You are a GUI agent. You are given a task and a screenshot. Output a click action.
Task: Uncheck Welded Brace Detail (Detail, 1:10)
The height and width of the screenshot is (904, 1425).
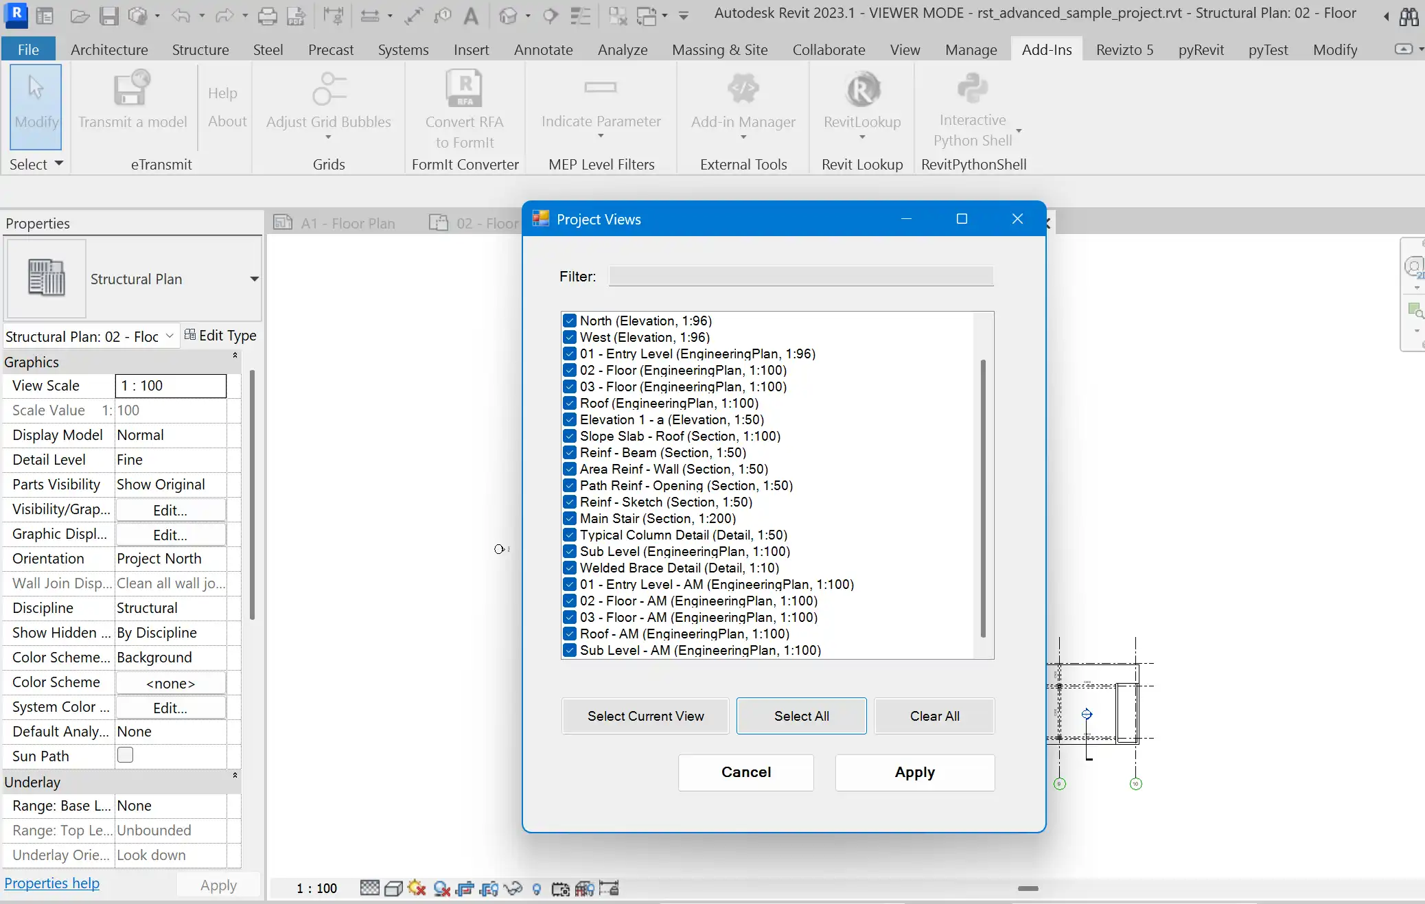[570, 568]
